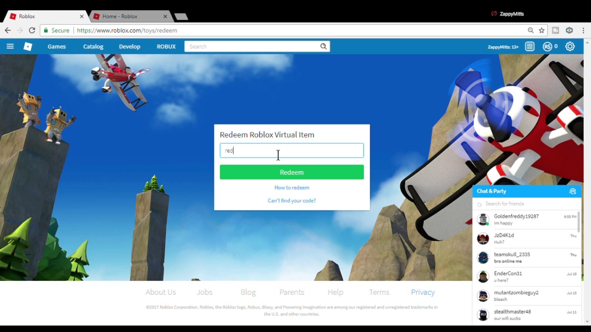Open the Chrome three-dot menu
Image resolution: width=591 pixels, height=332 pixels.
click(583, 30)
